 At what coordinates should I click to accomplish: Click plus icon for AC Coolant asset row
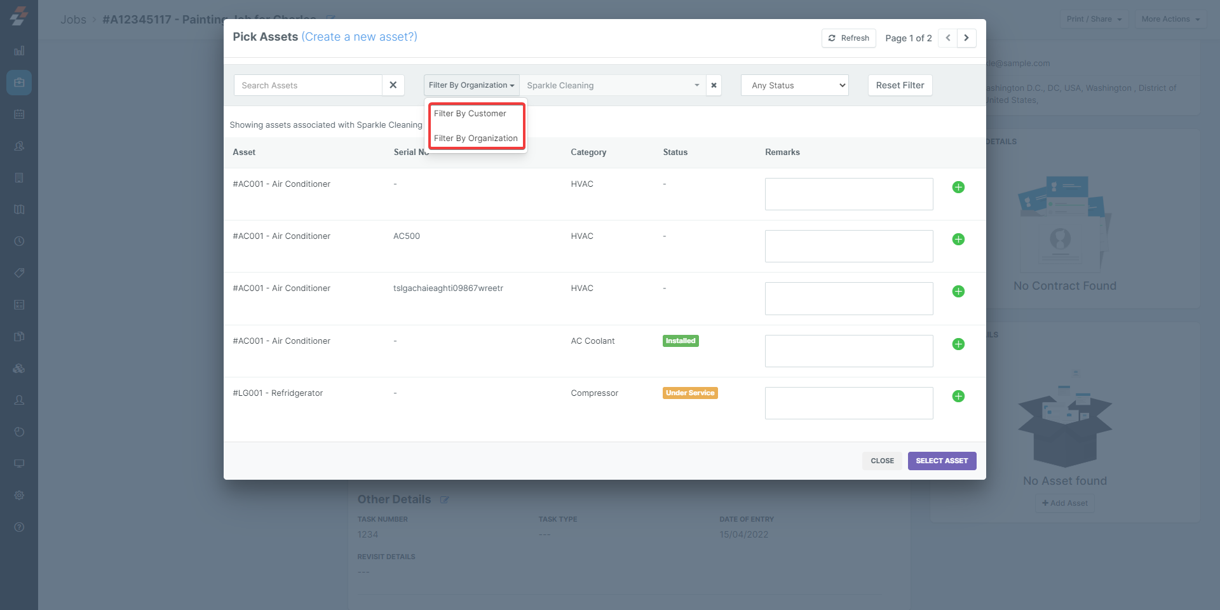(958, 344)
